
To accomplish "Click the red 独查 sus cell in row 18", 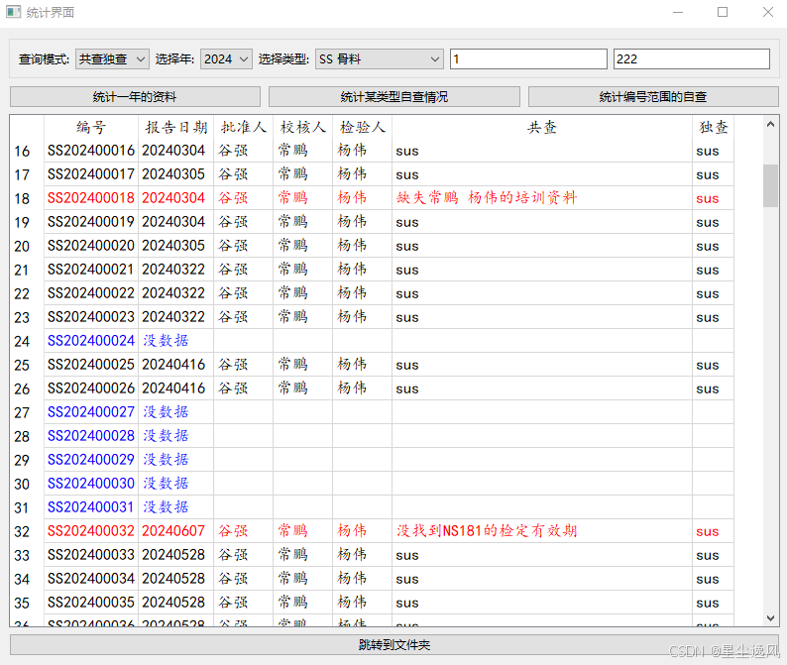I will click(714, 198).
